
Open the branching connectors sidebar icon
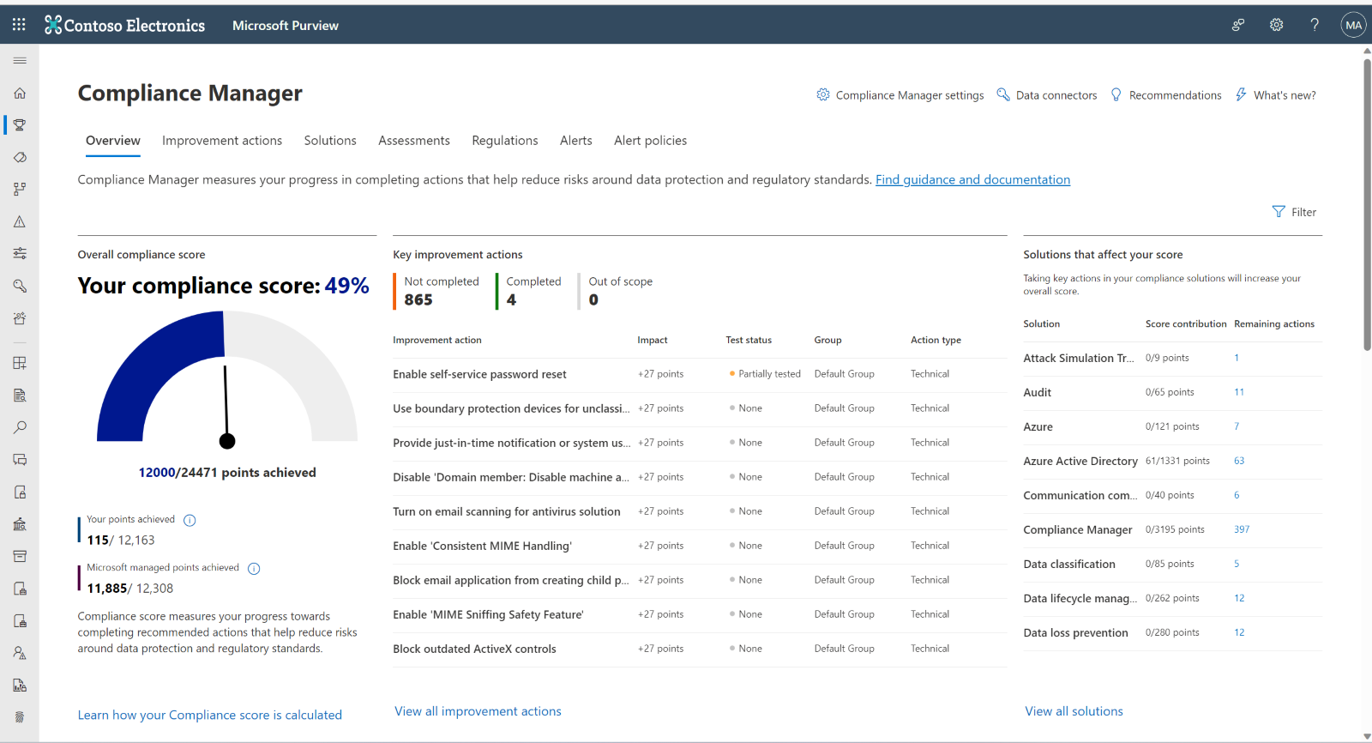point(20,189)
